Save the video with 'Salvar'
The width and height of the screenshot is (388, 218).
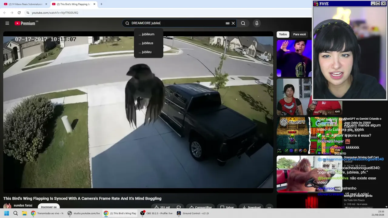(227, 207)
